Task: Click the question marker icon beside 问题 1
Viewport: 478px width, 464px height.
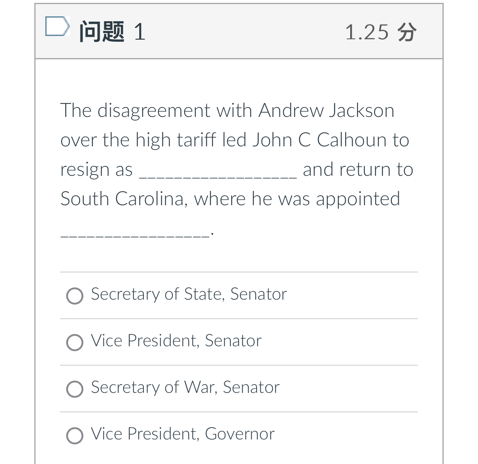Action: click(x=57, y=27)
